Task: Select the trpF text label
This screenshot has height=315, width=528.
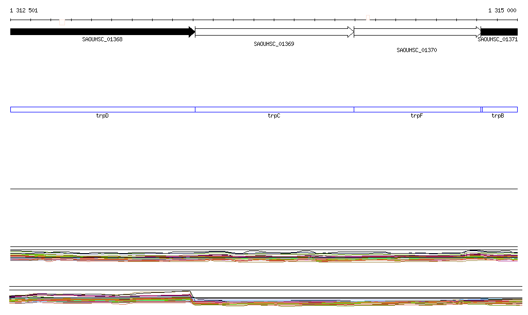Action: point(417,116)
